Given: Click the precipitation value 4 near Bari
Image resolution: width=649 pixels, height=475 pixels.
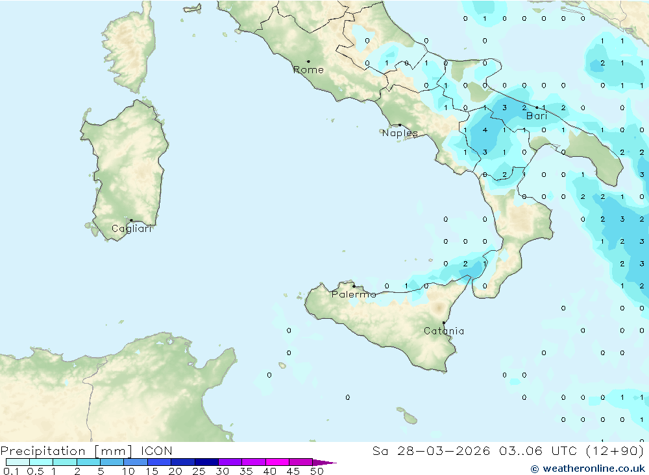Looking at the screenshot, I should (x=485, y=130).
